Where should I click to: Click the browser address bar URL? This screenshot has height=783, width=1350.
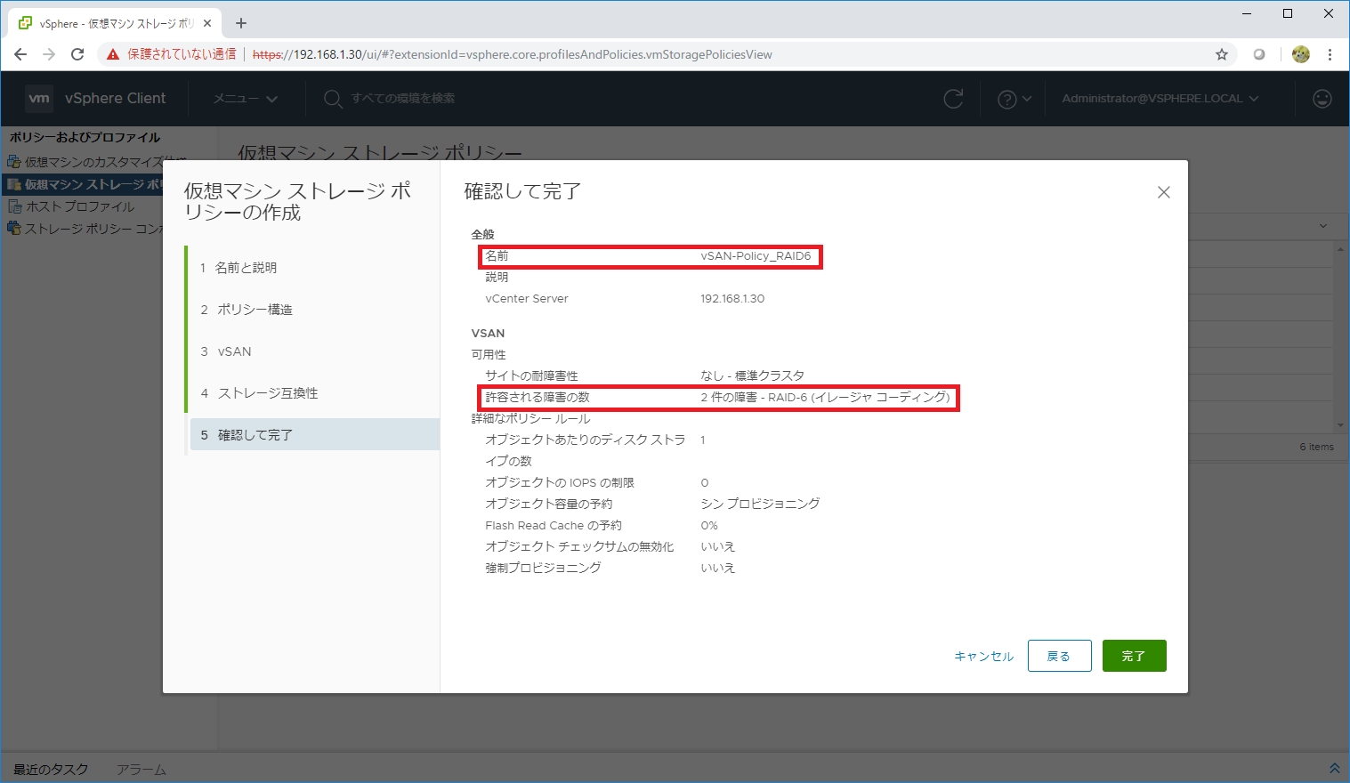(x=512, y=54)
